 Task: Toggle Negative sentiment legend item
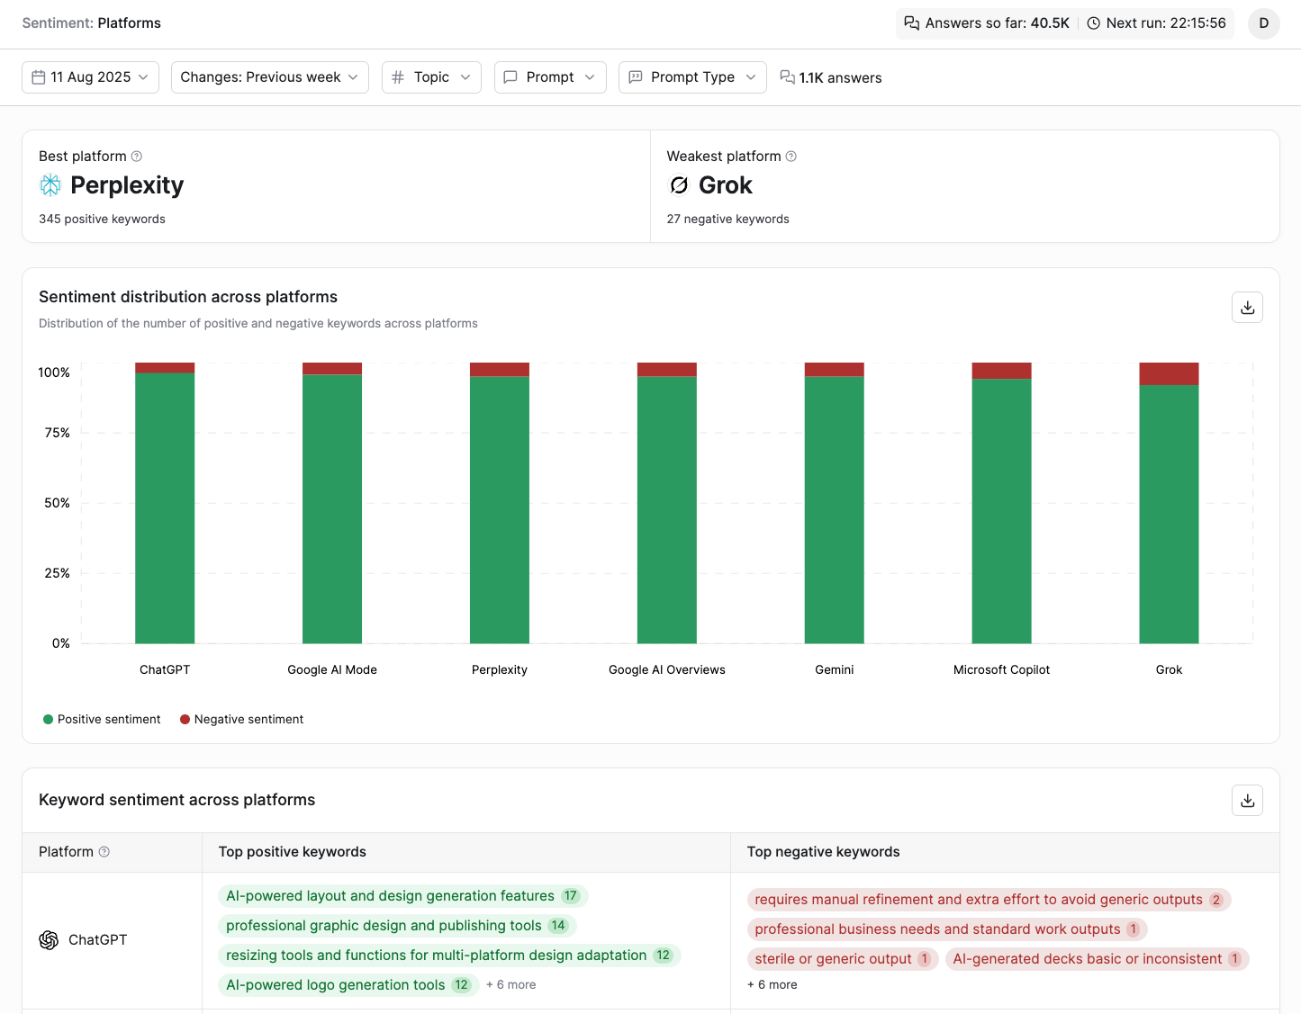pos(241,720)
